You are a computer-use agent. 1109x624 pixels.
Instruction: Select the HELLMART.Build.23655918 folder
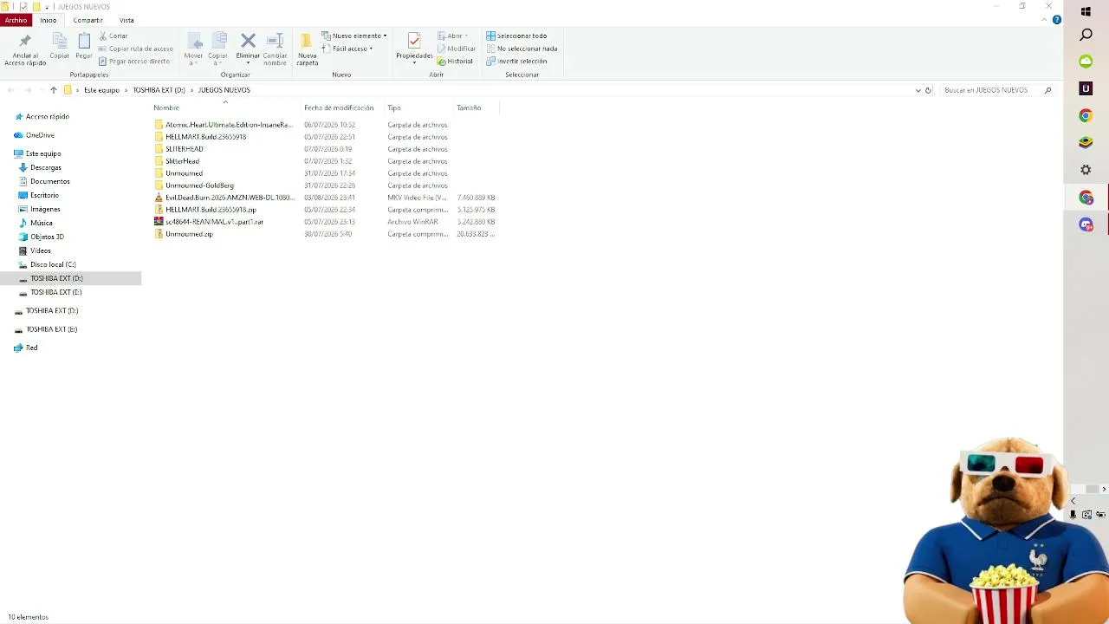tap(200, 137)
